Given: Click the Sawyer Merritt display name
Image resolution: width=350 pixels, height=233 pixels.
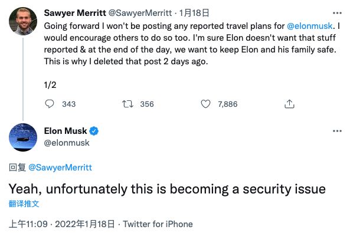Looking at the screenshot, I should (x=75, y=13).
